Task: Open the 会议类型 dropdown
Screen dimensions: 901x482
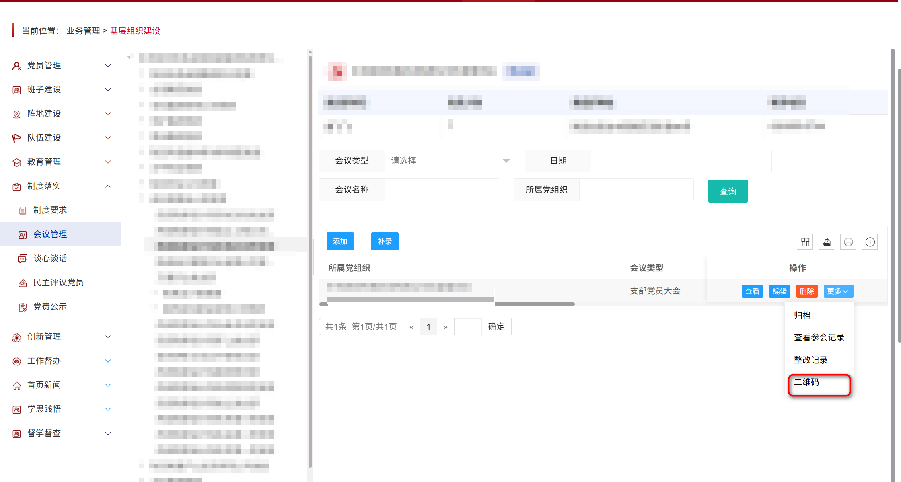Action: [449, 161]
